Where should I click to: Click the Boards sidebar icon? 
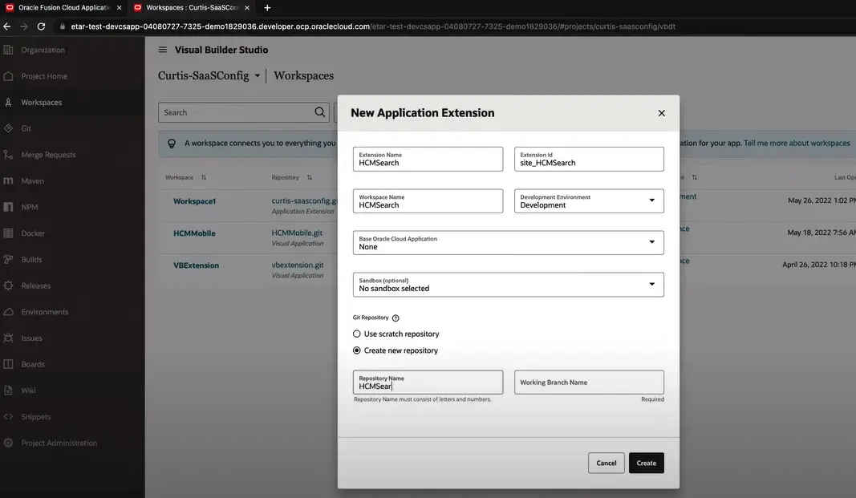(x=8, y=364)
